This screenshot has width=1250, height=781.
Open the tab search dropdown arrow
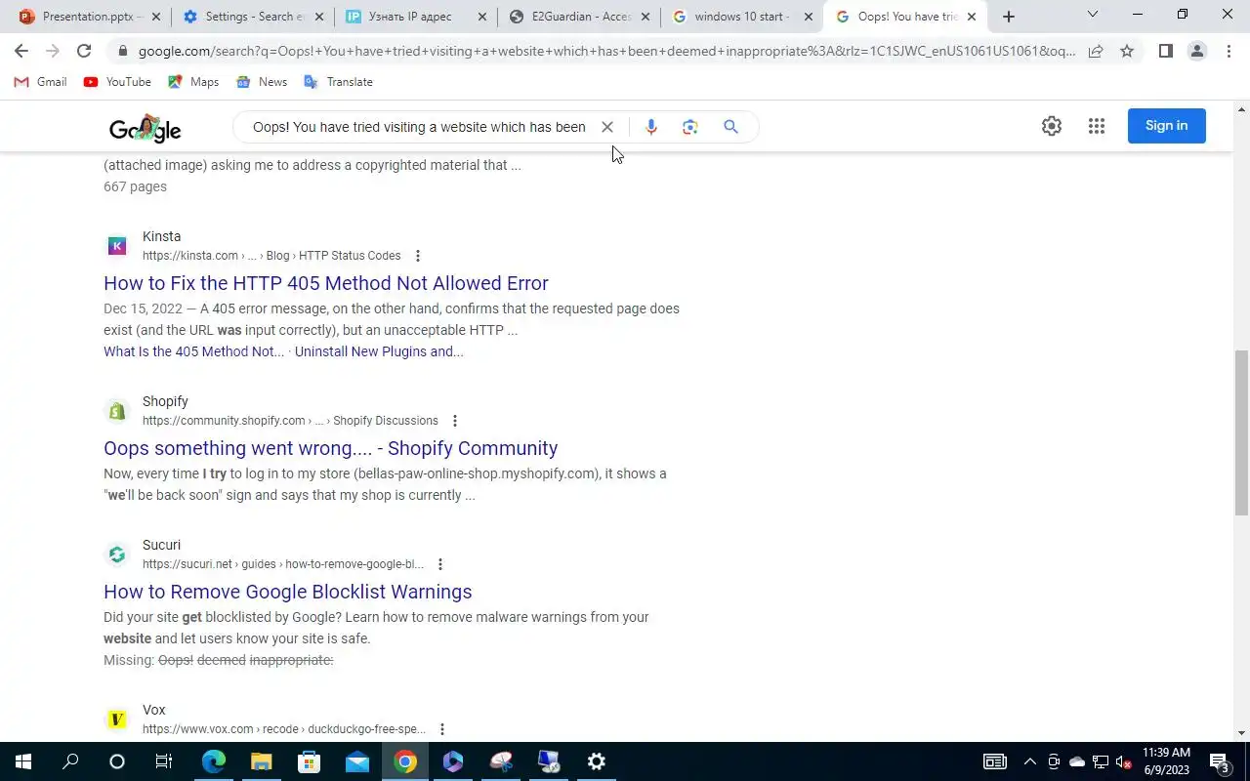(x=1093, y=15)
